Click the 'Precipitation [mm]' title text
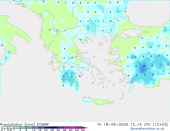Screen dimensions: 170x131 point(17,125)
